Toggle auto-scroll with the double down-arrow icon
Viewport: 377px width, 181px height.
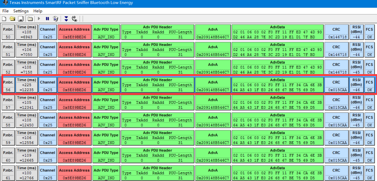click(66, 19)
